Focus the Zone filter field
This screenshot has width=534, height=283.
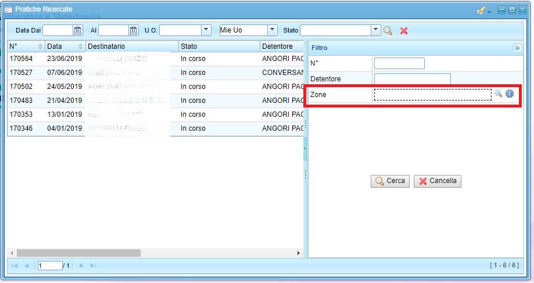(432, 94)
